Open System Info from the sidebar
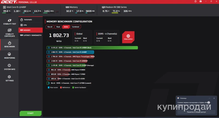This screenshot has width=219, height=118. [x=9, y=66]
